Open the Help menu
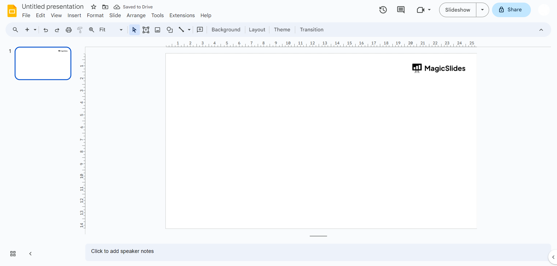The image size is (557, 266). tap(206, 15)
